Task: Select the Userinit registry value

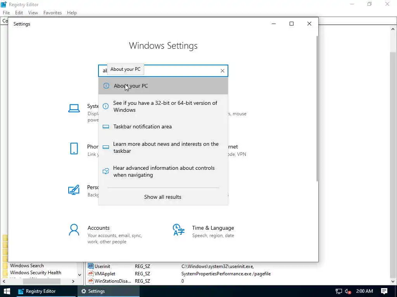Action: click(102, 266)
